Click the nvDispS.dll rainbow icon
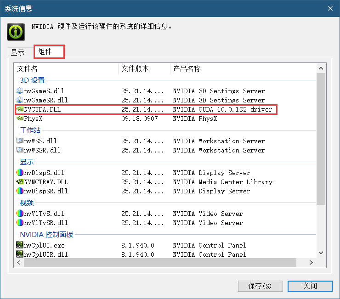 point(19,173)
